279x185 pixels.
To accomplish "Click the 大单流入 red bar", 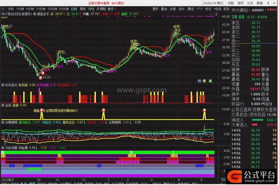I will [x=254, y=125].
